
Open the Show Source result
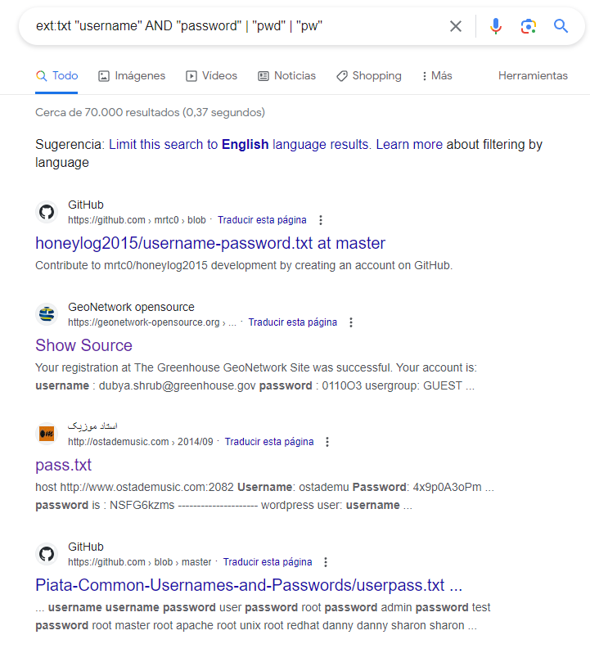click(x=83, y=345)
